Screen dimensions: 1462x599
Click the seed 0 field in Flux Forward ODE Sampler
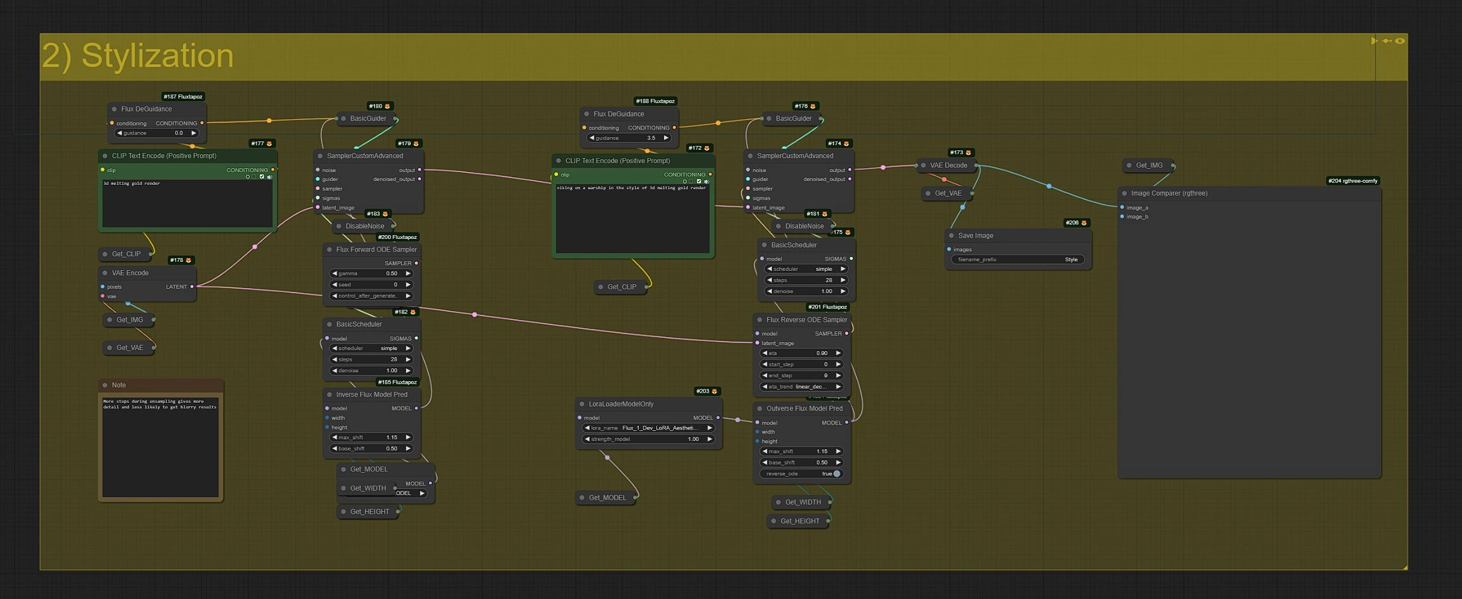click(371, 285)
